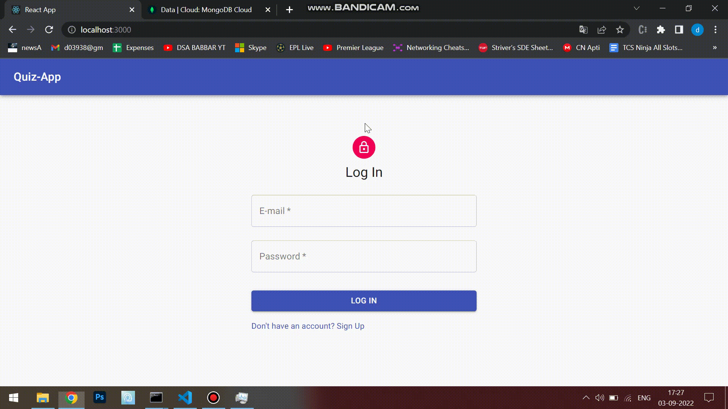Click inside the E-mail input field

pyautogui.click(x=364, y=211)
